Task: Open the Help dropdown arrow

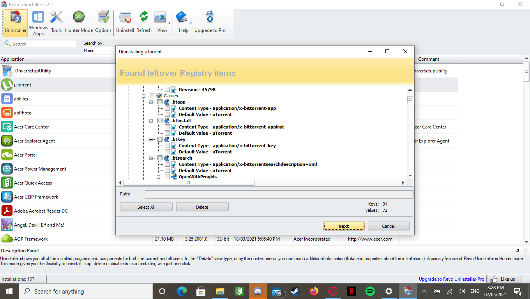Action: point(191,23)
